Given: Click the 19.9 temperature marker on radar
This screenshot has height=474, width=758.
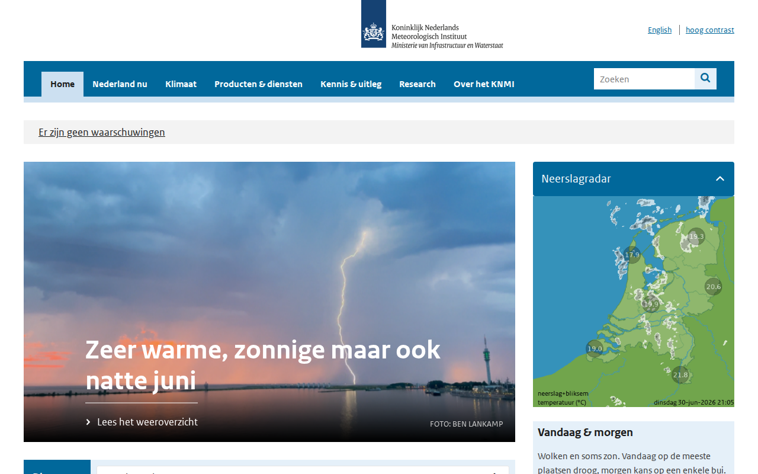Looking at the screenshot, I should [x=651, y=304].
